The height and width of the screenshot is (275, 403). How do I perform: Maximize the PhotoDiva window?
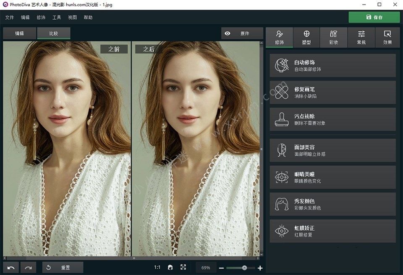pyautogui.click(x=379, y=5)
